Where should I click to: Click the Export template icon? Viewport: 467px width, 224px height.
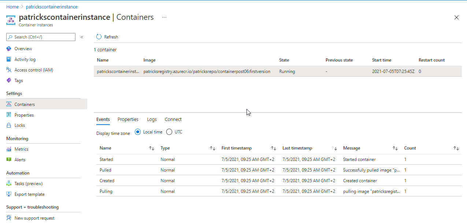9,194
